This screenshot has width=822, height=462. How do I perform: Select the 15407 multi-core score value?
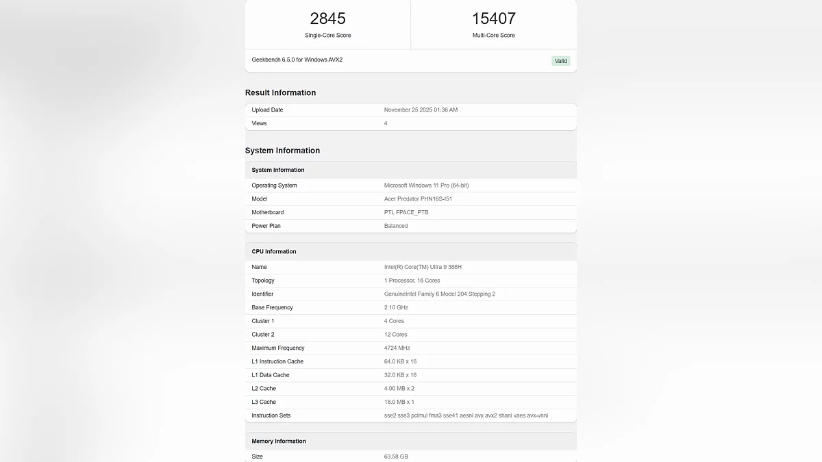(x=494, y=18)
